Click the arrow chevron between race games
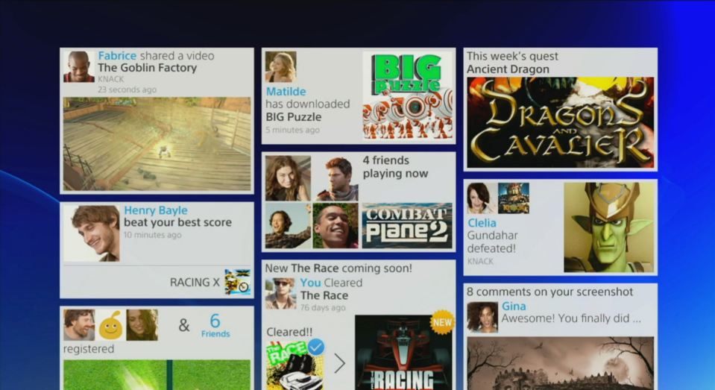This screenshot has height=390, width=715. 339,364
